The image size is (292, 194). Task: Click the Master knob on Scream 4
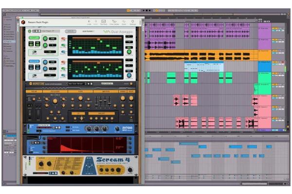(x=130, y=170)
